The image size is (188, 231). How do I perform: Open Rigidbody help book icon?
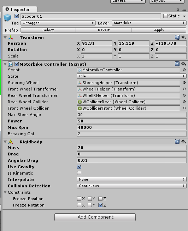pyautogui.click(x=177, y=142)
